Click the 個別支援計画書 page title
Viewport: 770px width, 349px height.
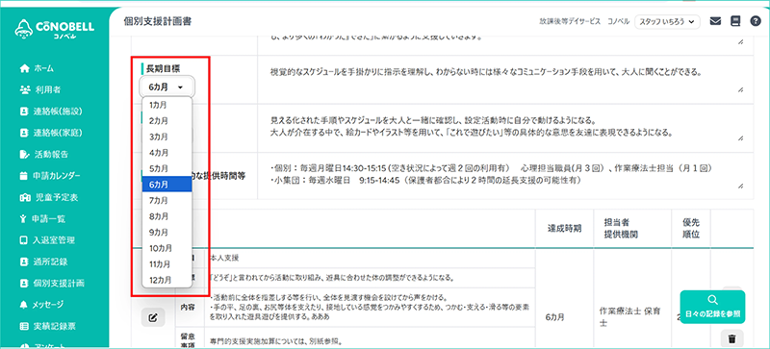158,21
